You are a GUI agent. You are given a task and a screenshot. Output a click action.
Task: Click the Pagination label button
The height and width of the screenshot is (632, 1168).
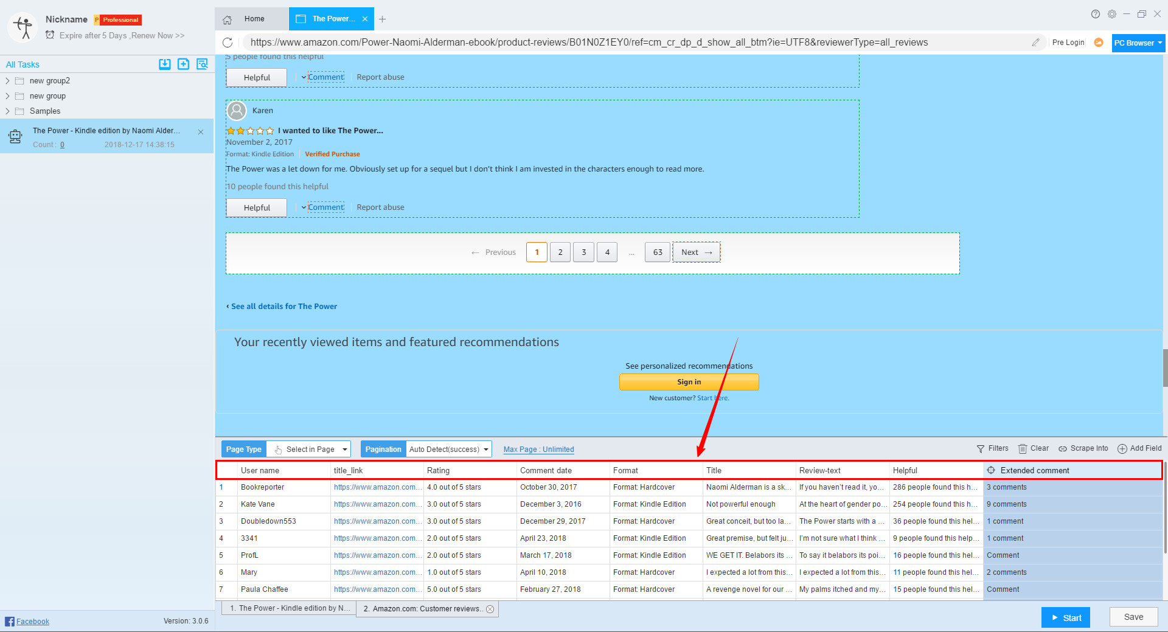tap(383, 450)
